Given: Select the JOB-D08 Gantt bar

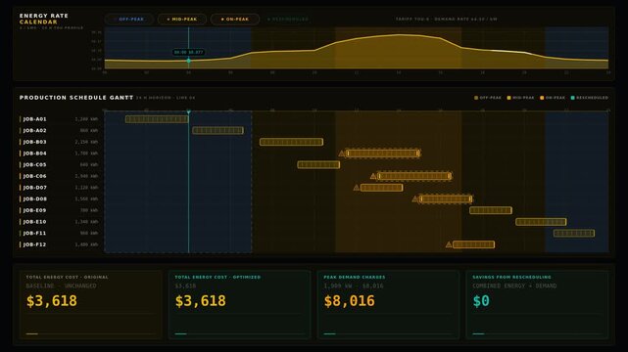Looking at the screenshot, I should [x=446, y=198].
